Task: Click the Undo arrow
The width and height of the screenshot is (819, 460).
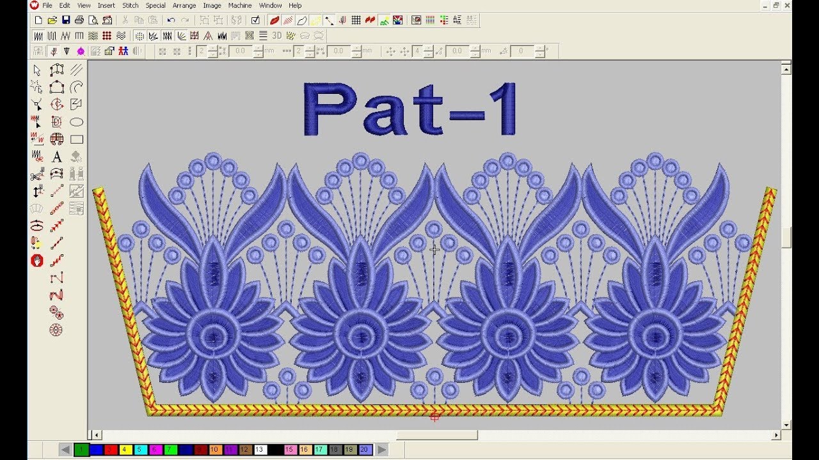Action: [171, 20]
